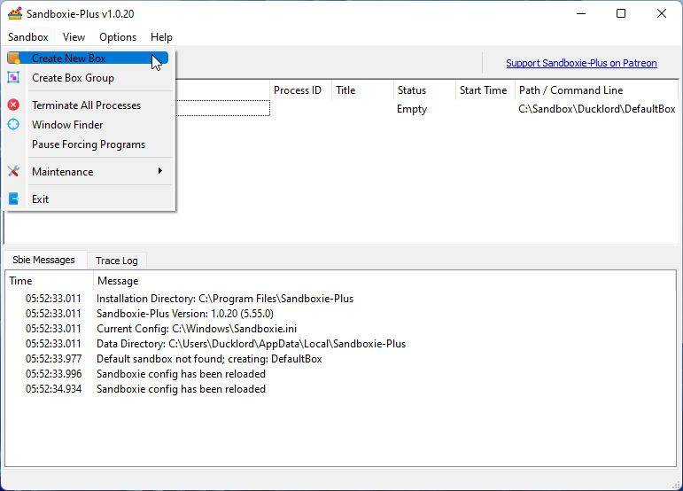This screenshot has height=491, width=683.
Task: Open the Options menu
Action: pyautogui.click(x=118, y=37)
